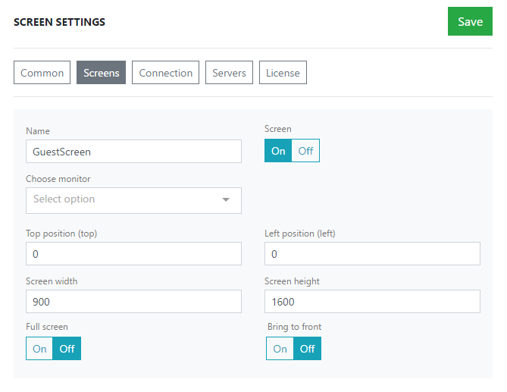Turn Screen toggle to On
507x392 pixels.
click(x=278, y=151)
